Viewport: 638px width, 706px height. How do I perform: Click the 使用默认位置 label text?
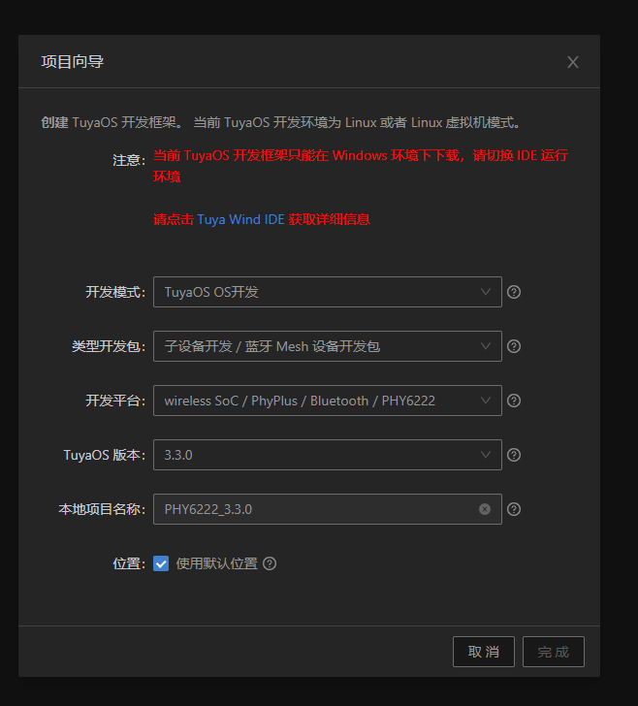click(x=216, y=563)
